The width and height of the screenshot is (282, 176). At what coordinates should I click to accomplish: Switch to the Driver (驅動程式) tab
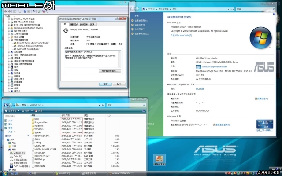74,24
